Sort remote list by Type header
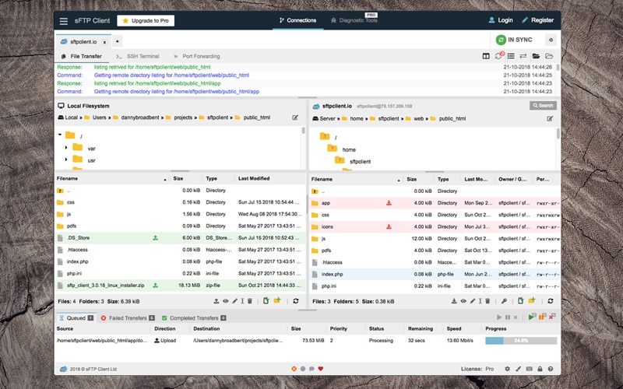The width and height of the screenshot is (623, 389). pyautogui.click(x=443, y=180)
